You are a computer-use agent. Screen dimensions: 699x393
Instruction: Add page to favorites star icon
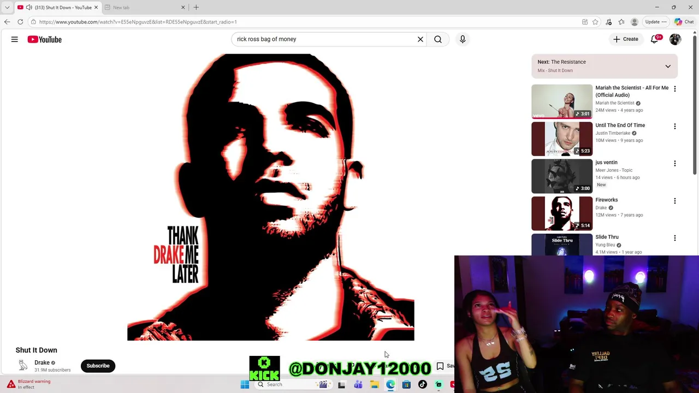pos(596,22)
